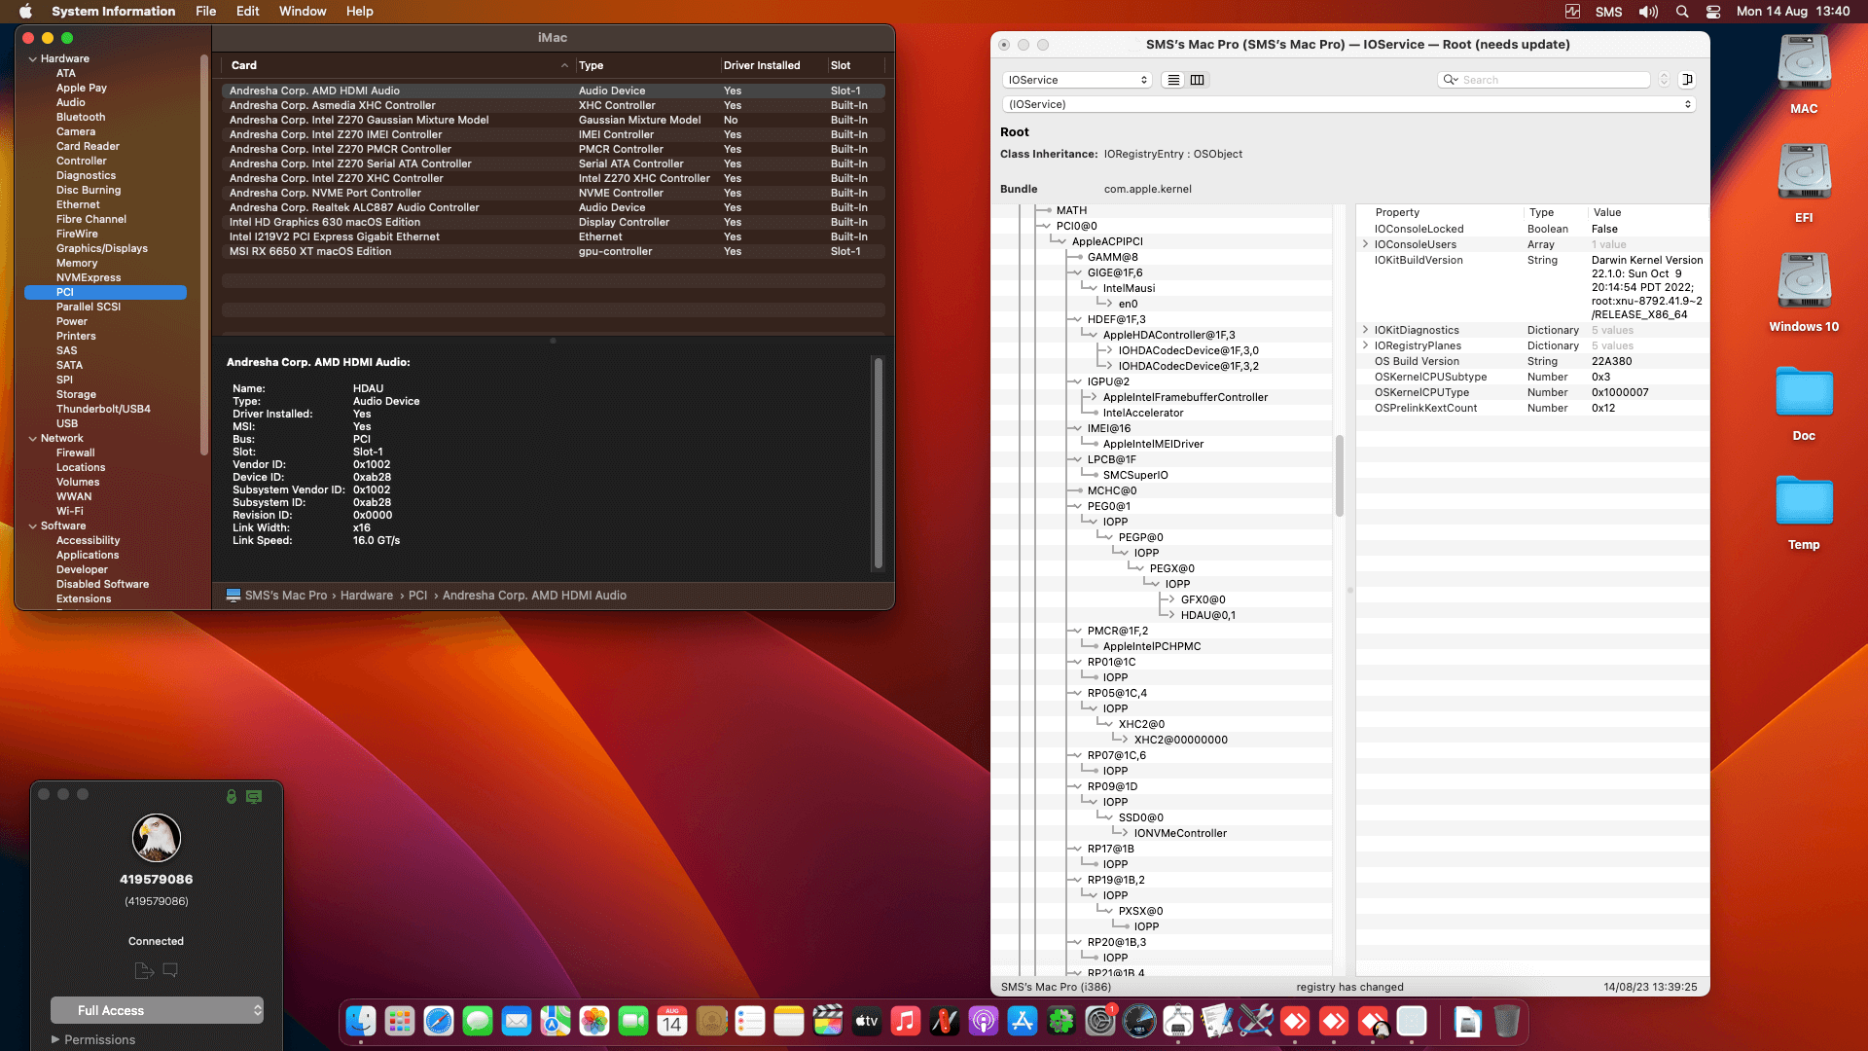The height and width of the screenshot is (1051, 1868).
Task: Open the EFI drive on the desktop
Action: [1804, 173]
